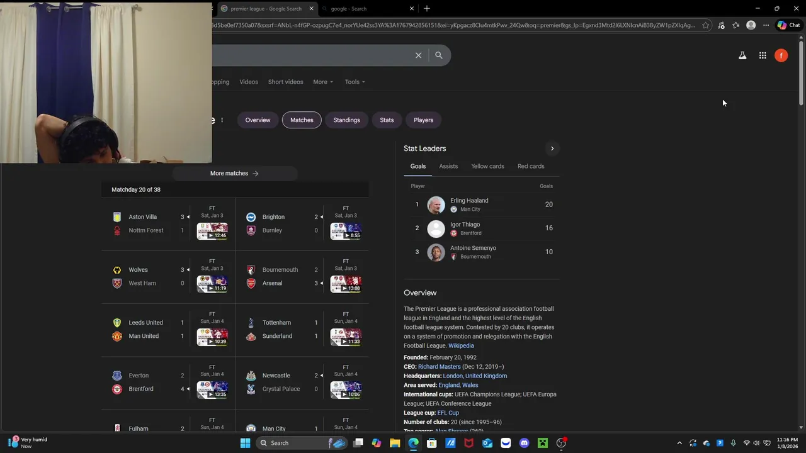Switch Stat Leaders to Red cards tab
The height and width of the screenshot is (453, 806).
(x=531, y=166)
